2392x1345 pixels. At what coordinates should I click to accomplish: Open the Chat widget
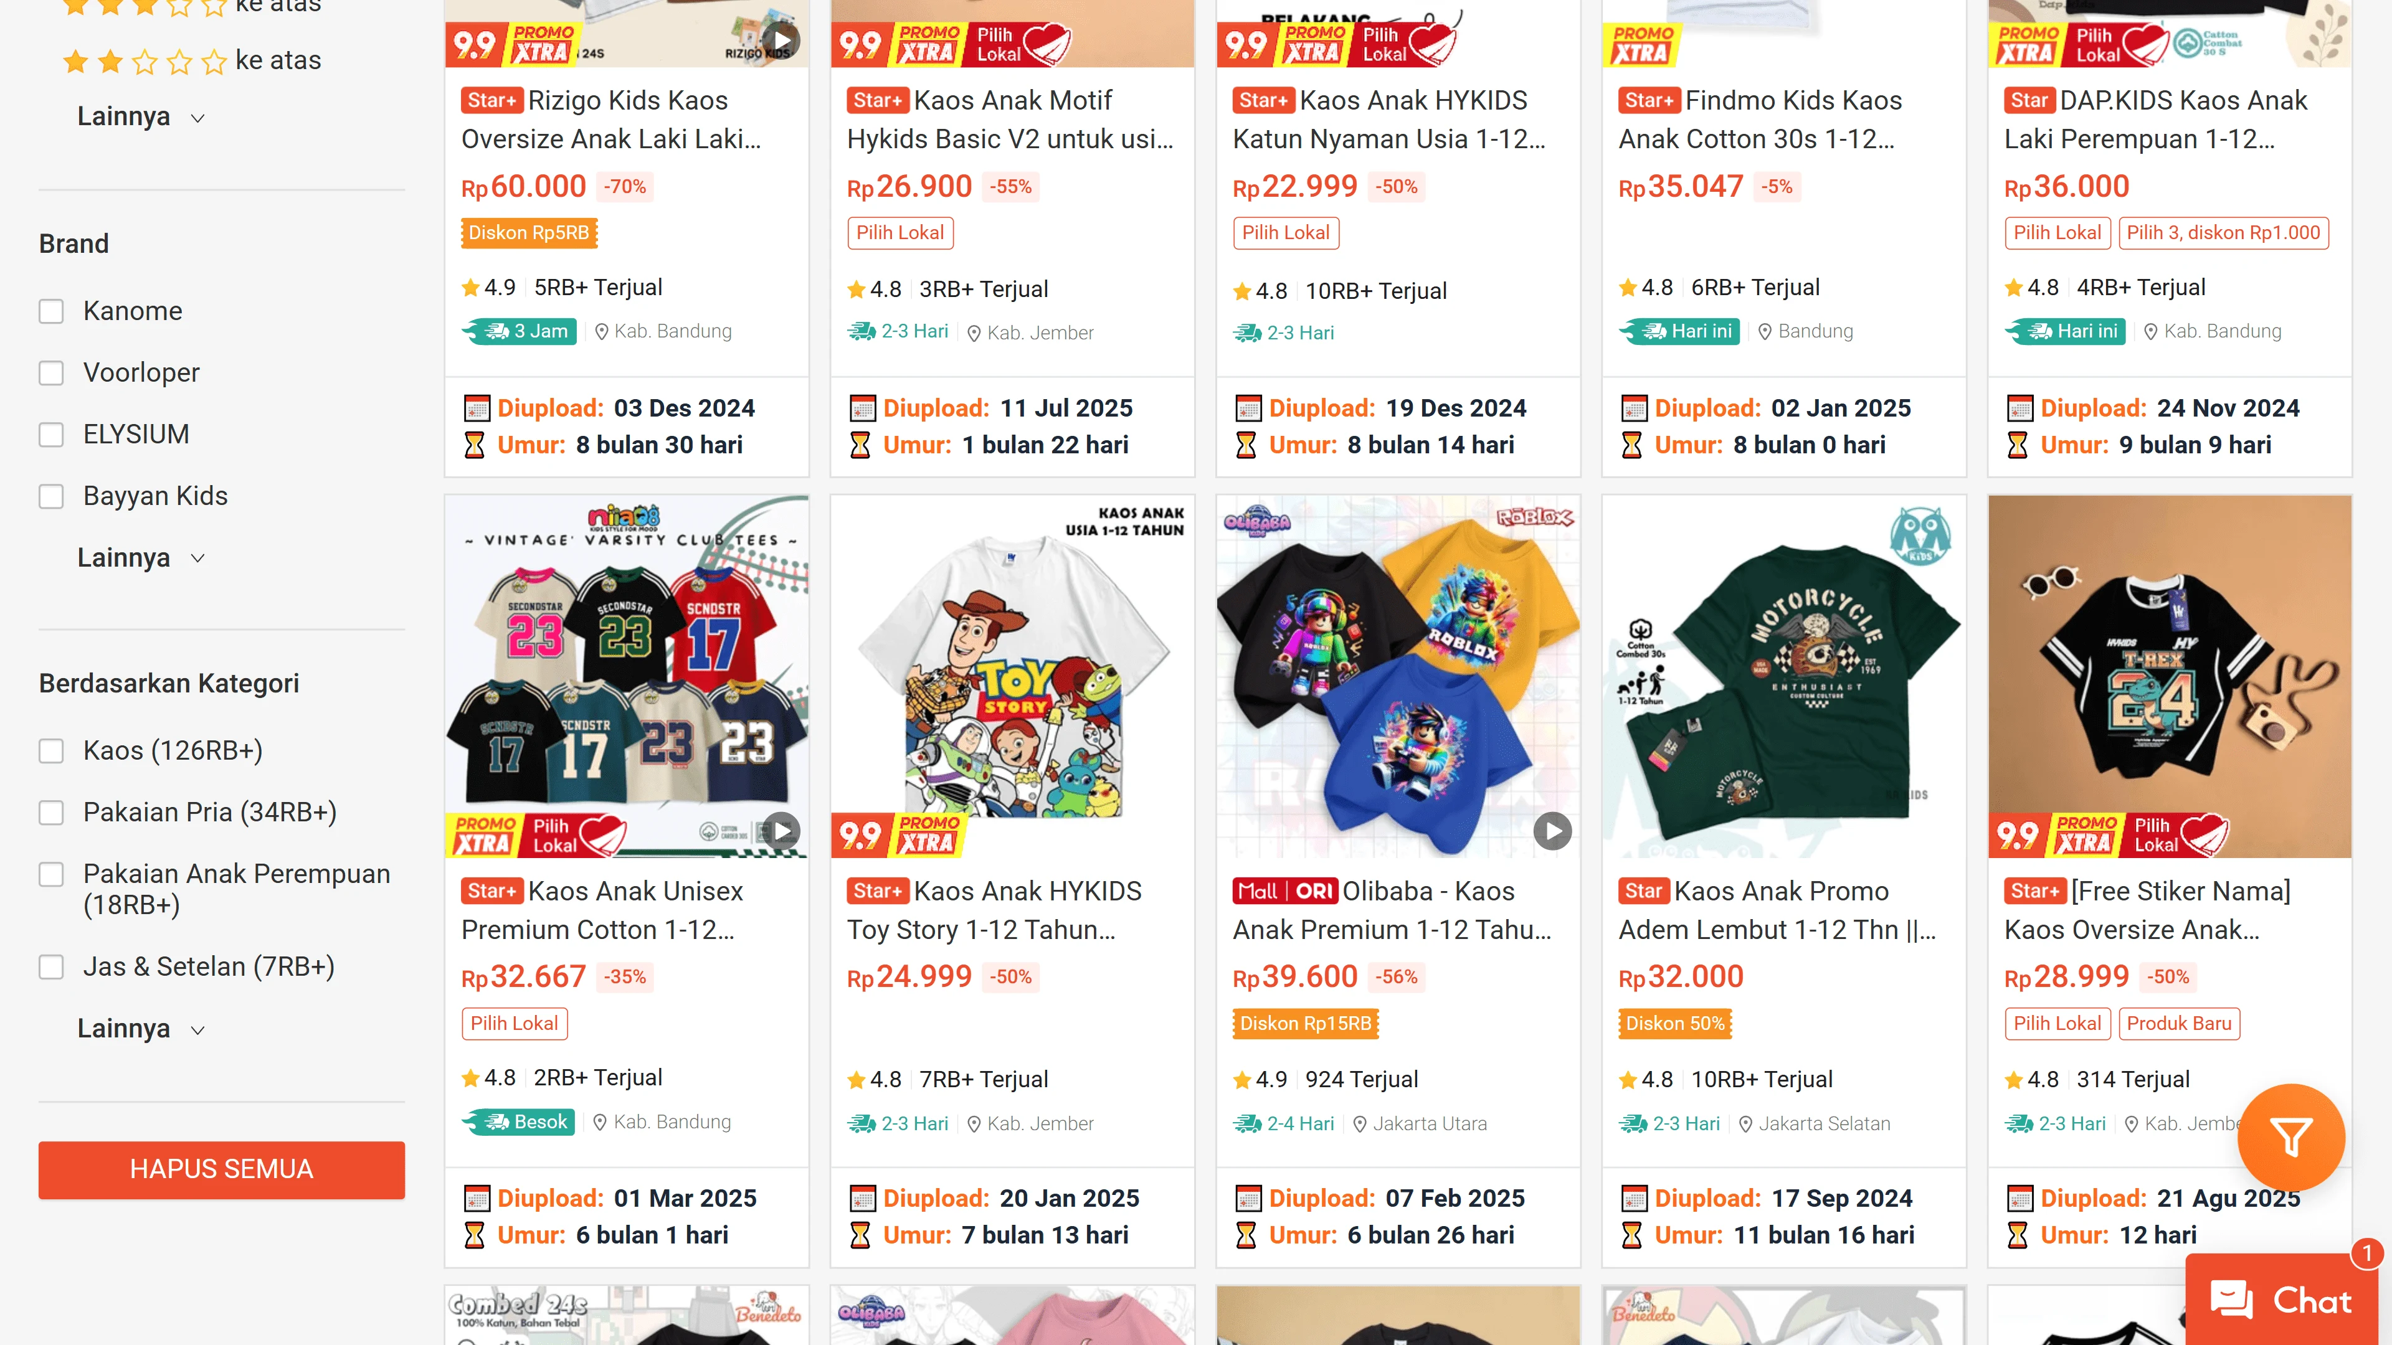tap(2280, 1300)
